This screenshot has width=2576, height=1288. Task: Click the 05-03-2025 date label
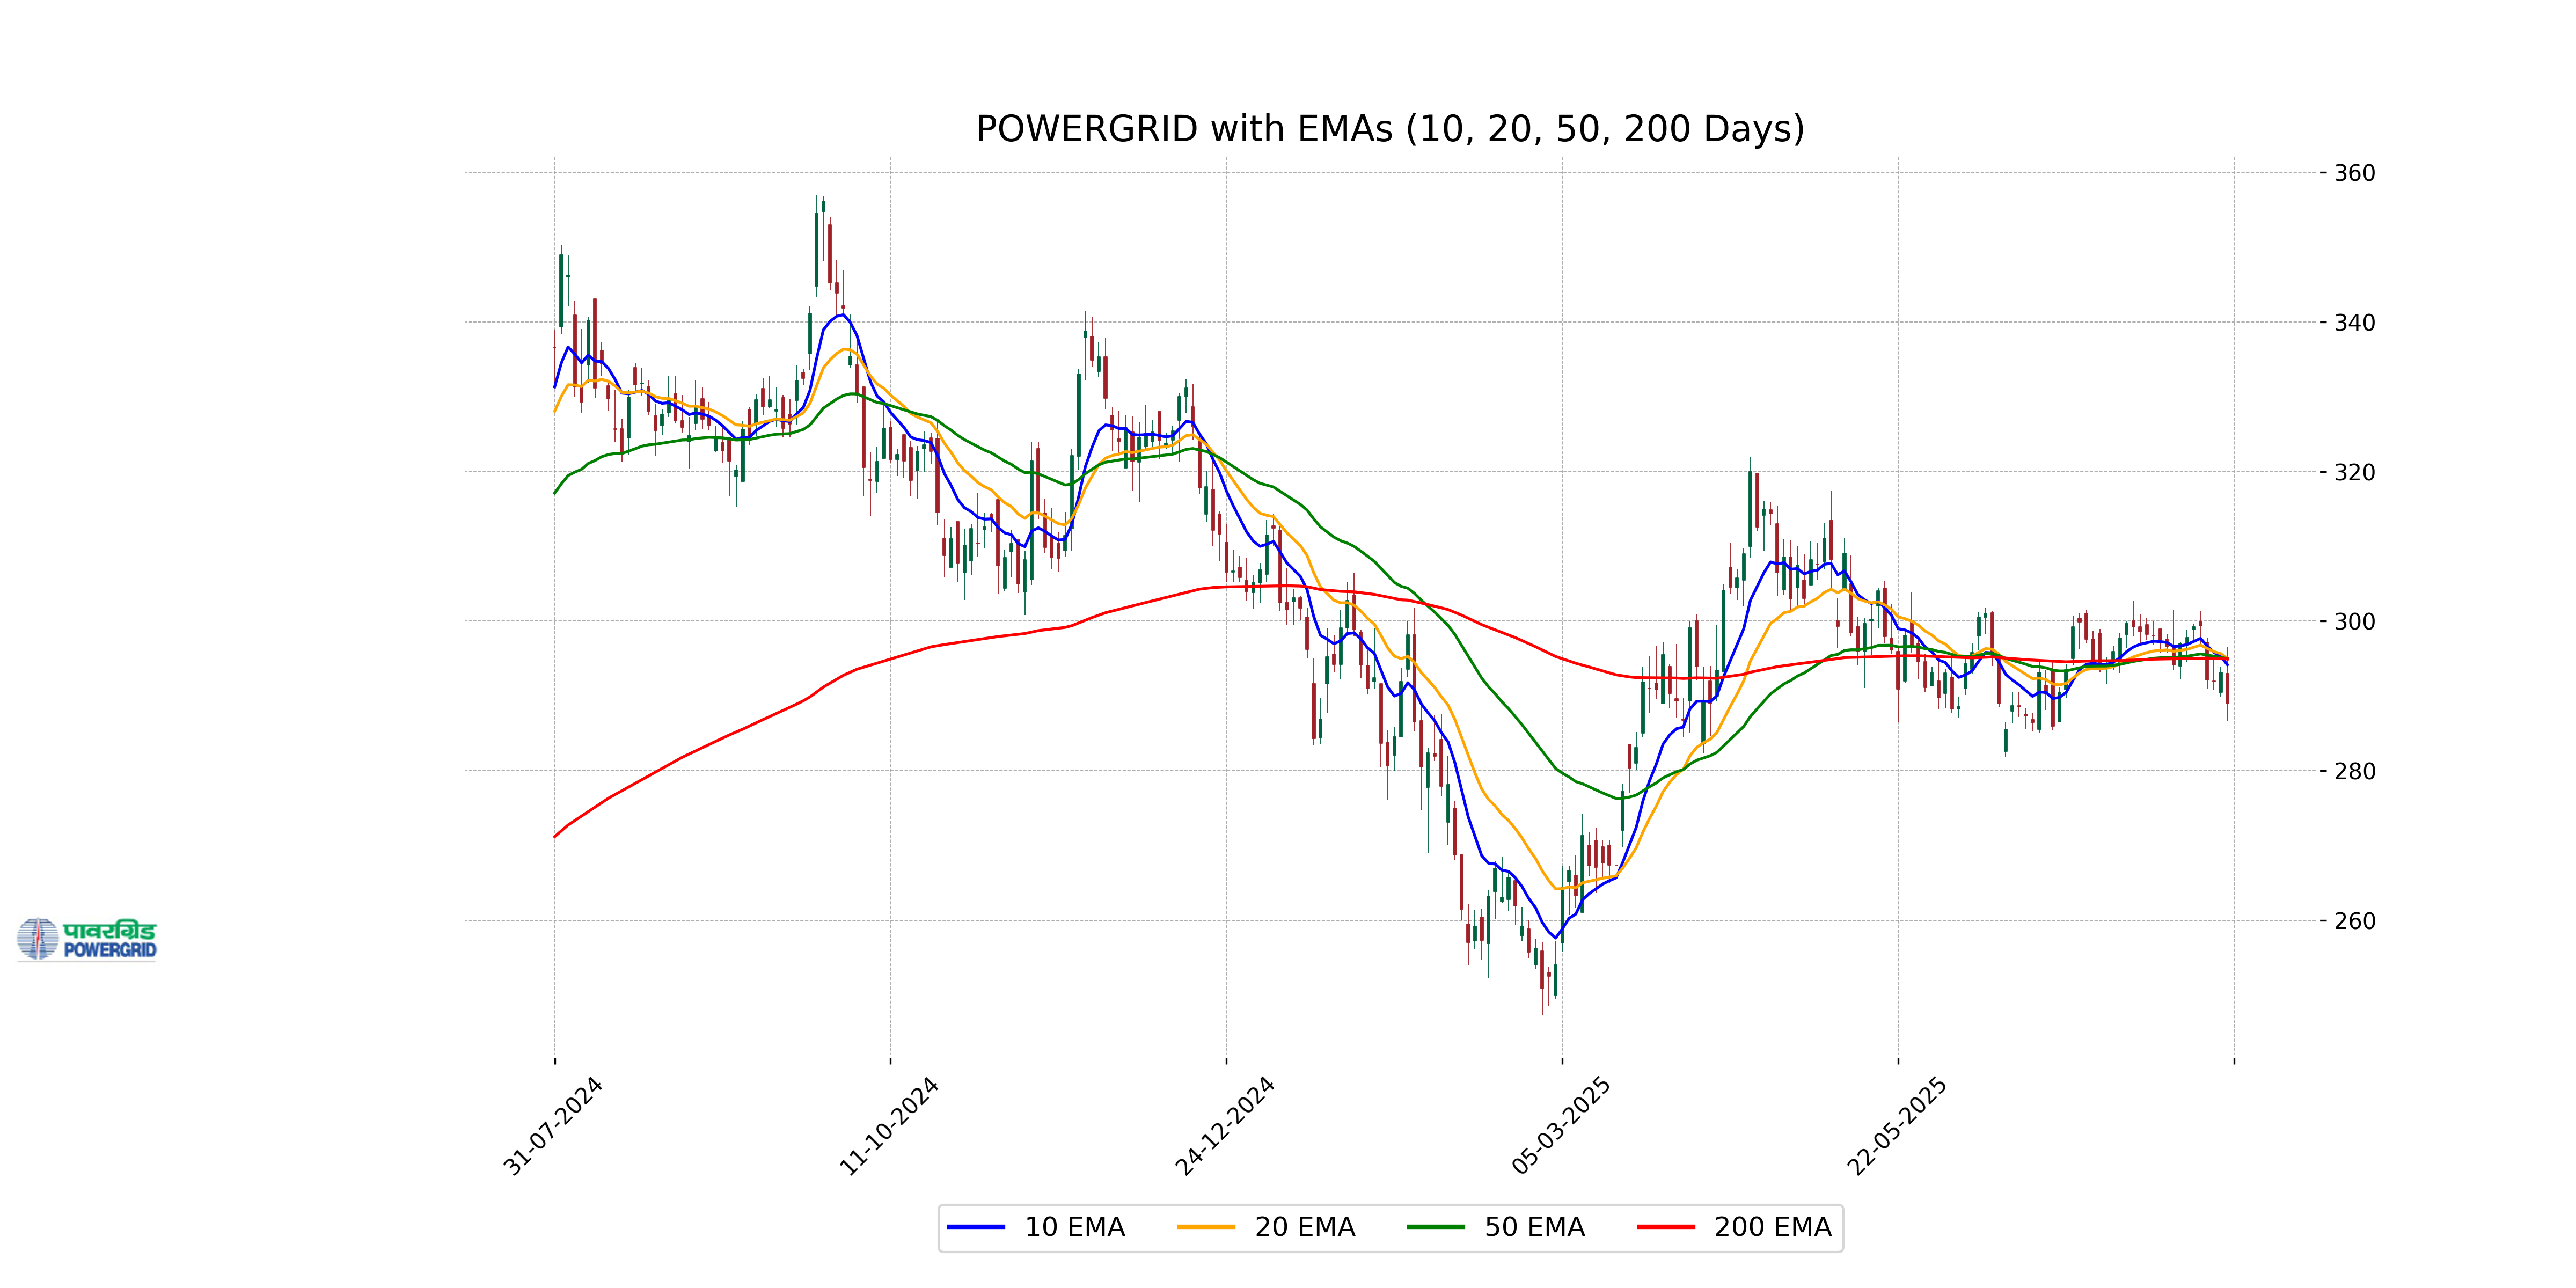1561,1126
